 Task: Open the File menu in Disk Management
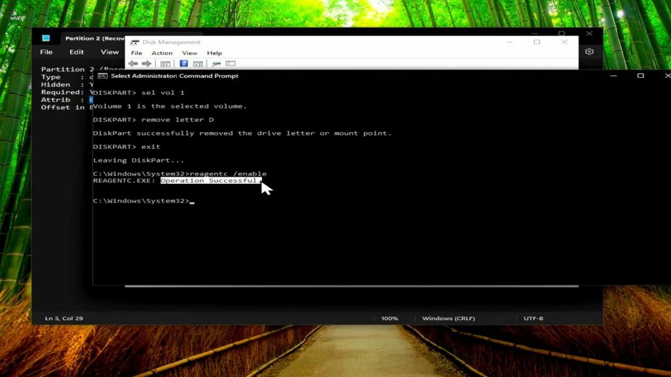pos(136,53)
